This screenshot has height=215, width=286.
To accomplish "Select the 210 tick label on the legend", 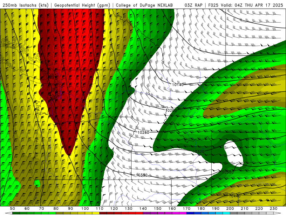I will click(245, 209).
